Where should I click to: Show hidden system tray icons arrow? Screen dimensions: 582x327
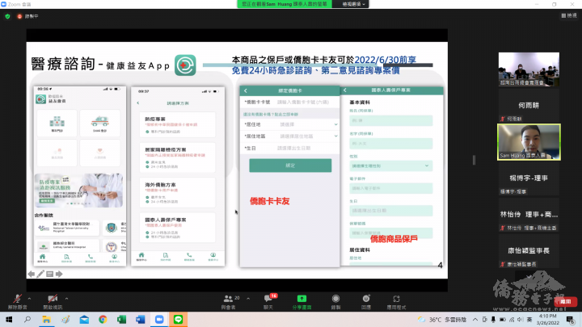(475, 320)
